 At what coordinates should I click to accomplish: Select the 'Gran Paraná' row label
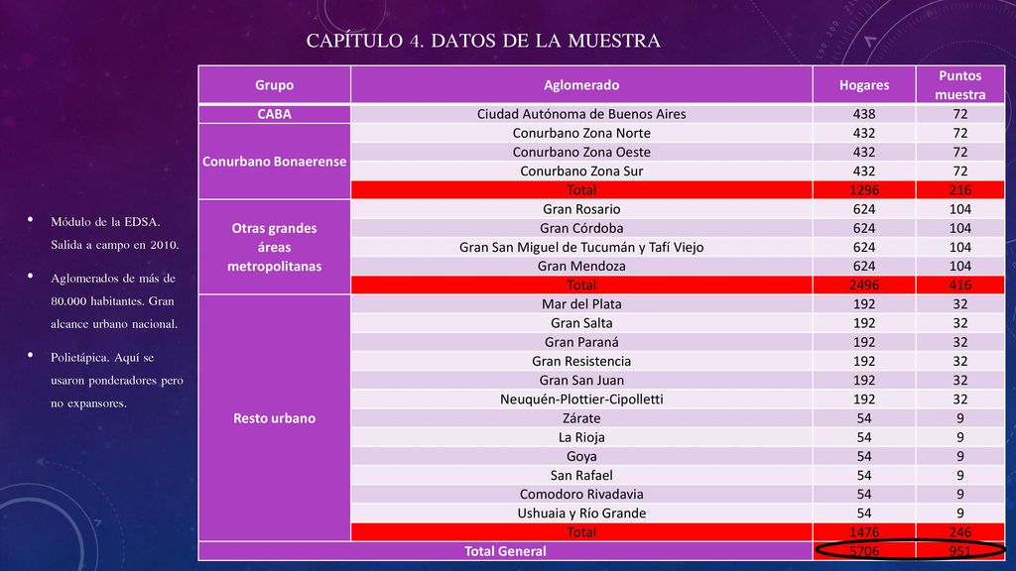click(581, 342)
